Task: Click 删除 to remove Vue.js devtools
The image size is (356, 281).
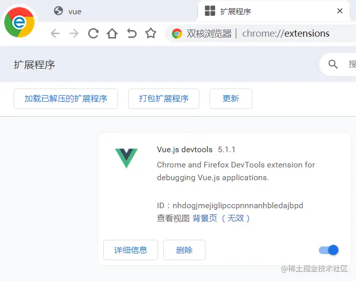Action: 184,250
